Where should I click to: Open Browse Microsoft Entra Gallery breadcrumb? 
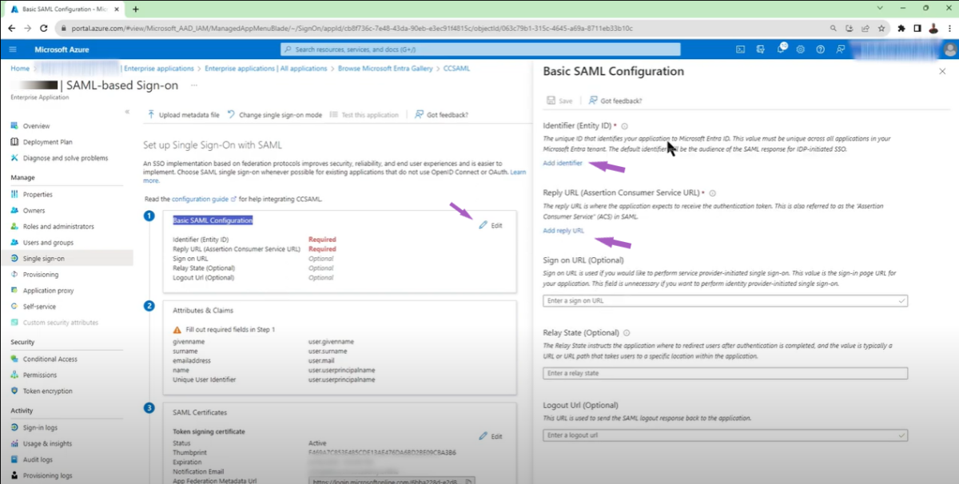coord(387,69)
